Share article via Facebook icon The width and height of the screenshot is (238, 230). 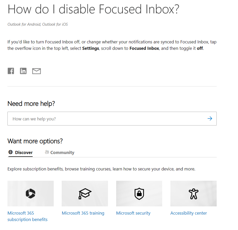[x=11, y=71]
